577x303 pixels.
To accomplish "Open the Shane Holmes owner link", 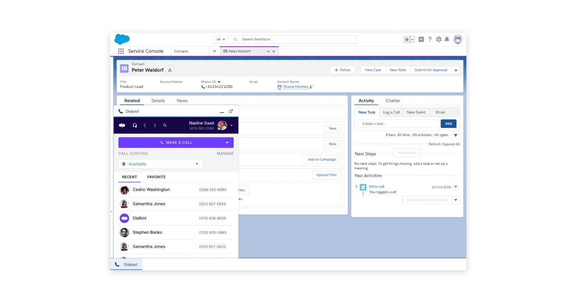I will tap(296, 87).
